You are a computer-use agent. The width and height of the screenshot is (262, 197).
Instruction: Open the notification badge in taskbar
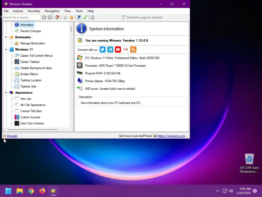click(255, 191)
